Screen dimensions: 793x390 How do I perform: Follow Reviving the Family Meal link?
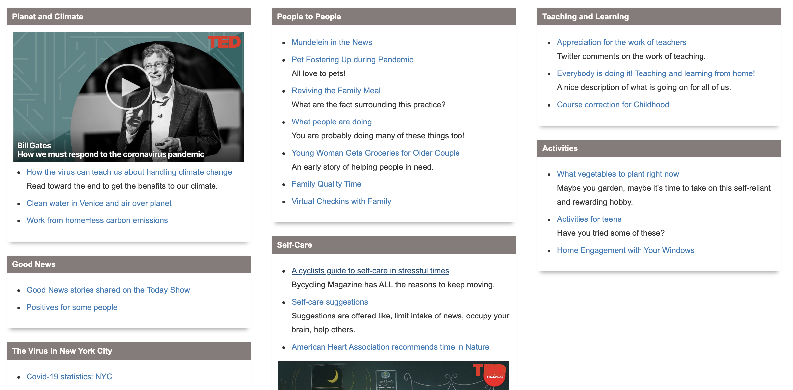click(336, 91)
